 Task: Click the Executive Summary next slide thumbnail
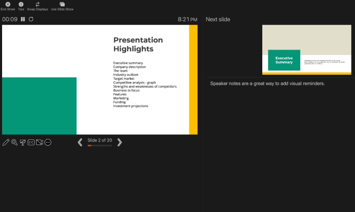(x=307, y=50)
